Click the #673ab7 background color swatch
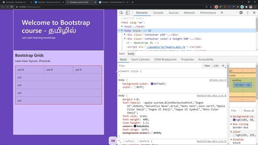The image size is (258, 145). pyautogui.click(x=152, y=84)
